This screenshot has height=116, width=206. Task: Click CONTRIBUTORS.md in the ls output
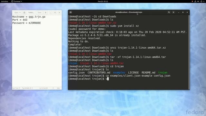[99, 72]
